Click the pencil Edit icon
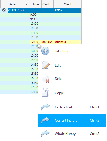Screen dimensions: 107x141 [46, 65]
